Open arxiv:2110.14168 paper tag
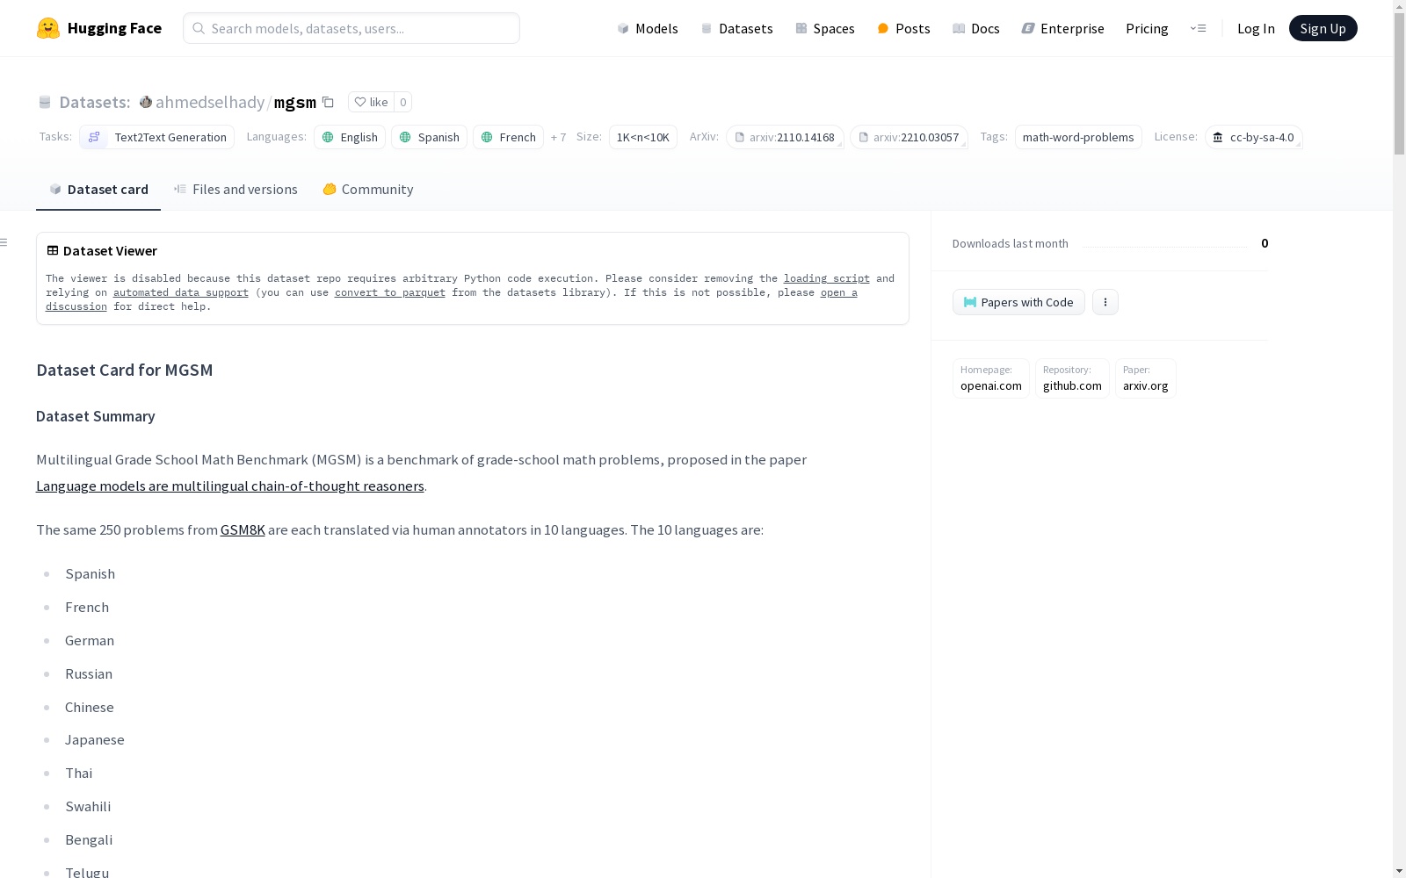Image resolution: width=1406 pixels, height=878 pixels. coord(785,137)
